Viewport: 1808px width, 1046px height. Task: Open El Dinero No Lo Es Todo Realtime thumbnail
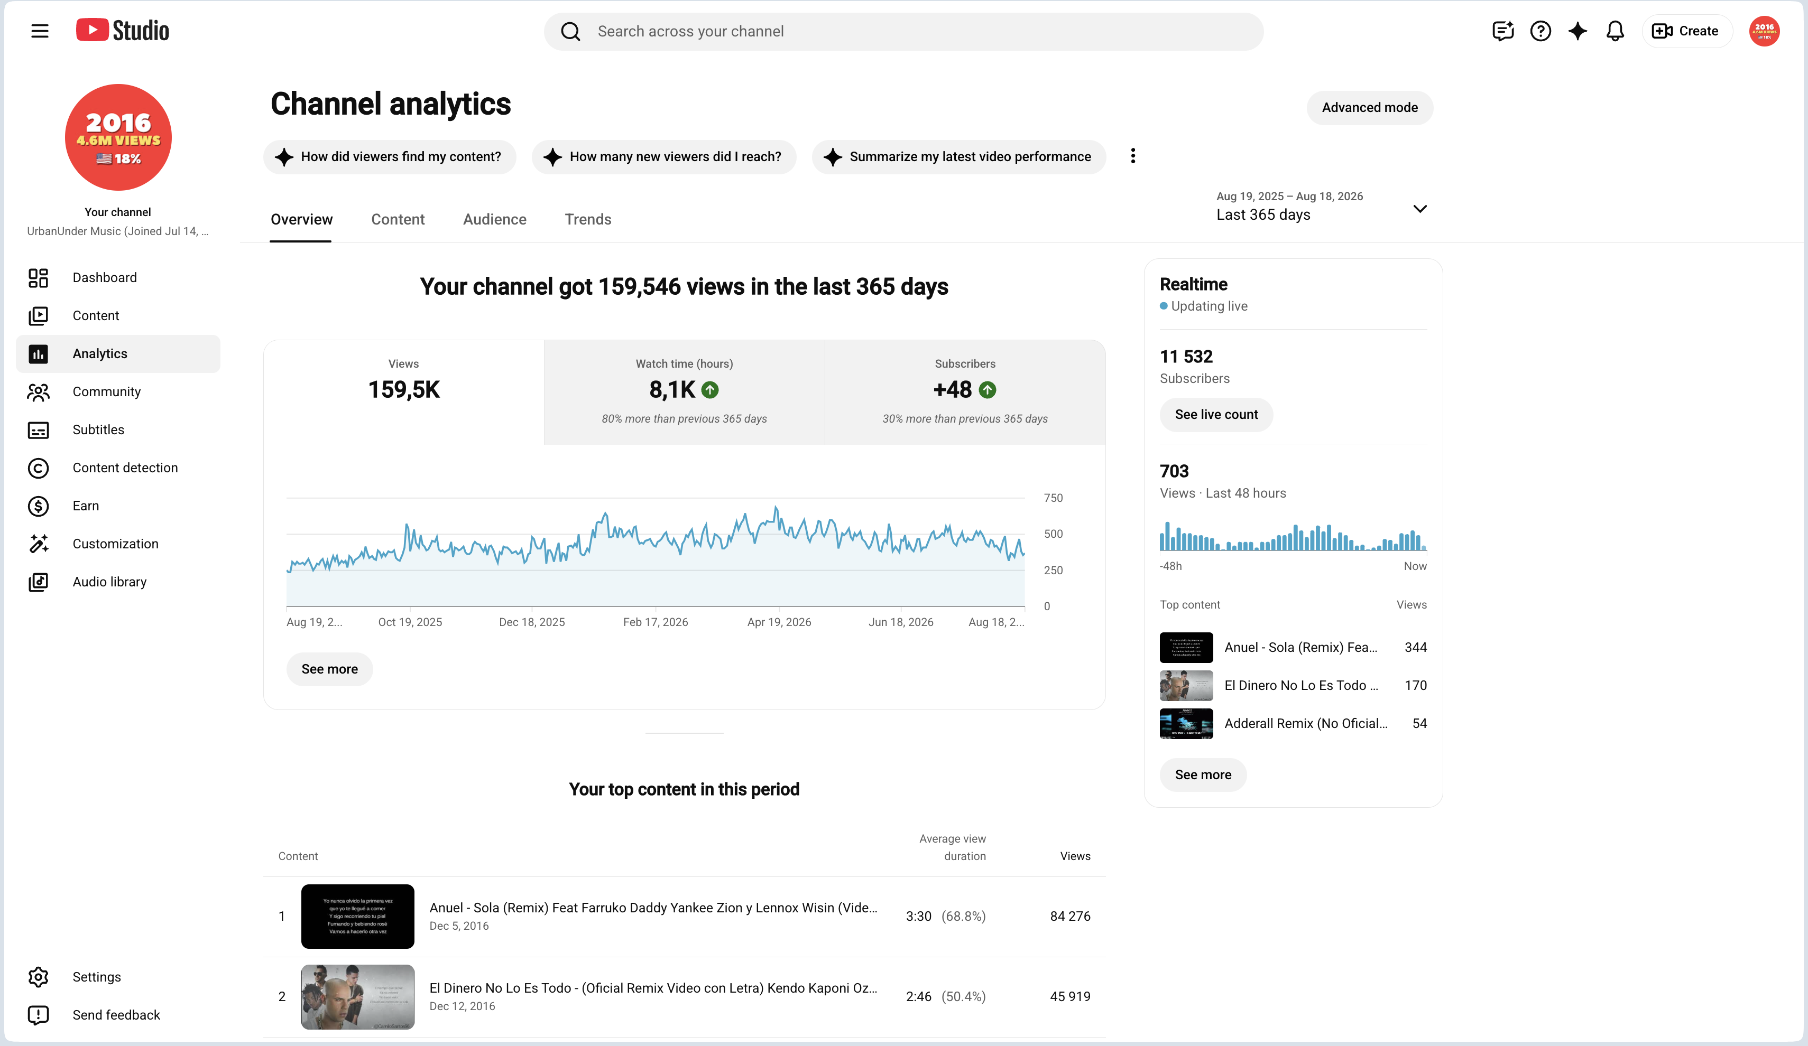tap(1186, 685)
